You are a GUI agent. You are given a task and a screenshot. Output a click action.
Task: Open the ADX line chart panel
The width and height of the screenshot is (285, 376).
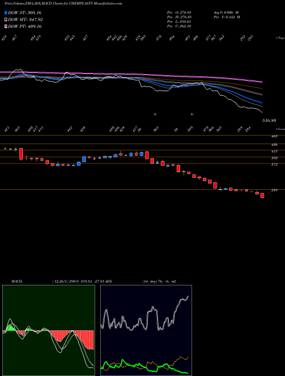[146, 330]
